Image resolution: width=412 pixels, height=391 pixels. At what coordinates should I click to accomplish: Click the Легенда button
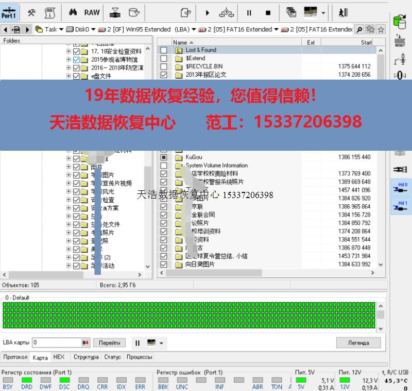[358, 343]
